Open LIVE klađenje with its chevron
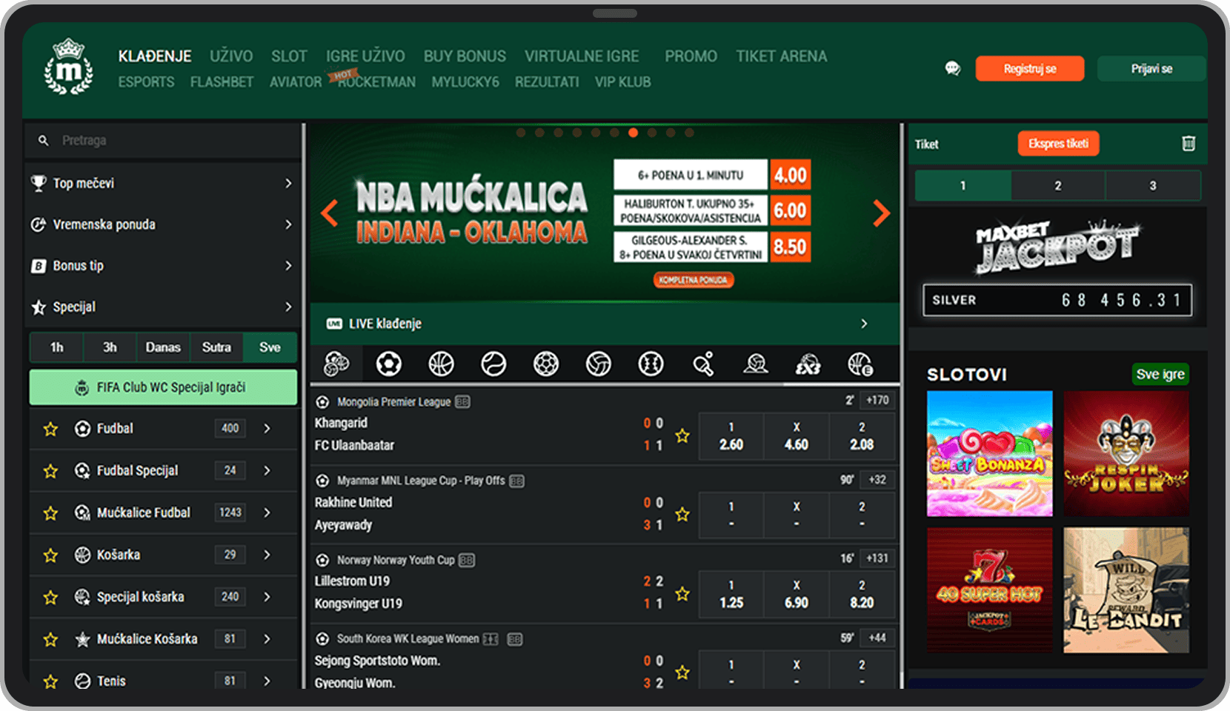1230x711 pixels. tap(864, 324)
